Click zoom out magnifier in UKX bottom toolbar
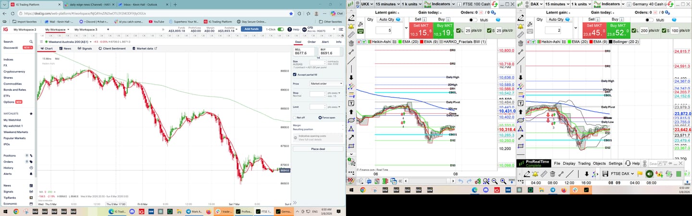Screen dimensions: 692x216 tap(494, 181)
